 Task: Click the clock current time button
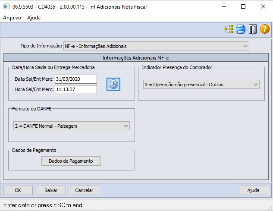[113, 84]
